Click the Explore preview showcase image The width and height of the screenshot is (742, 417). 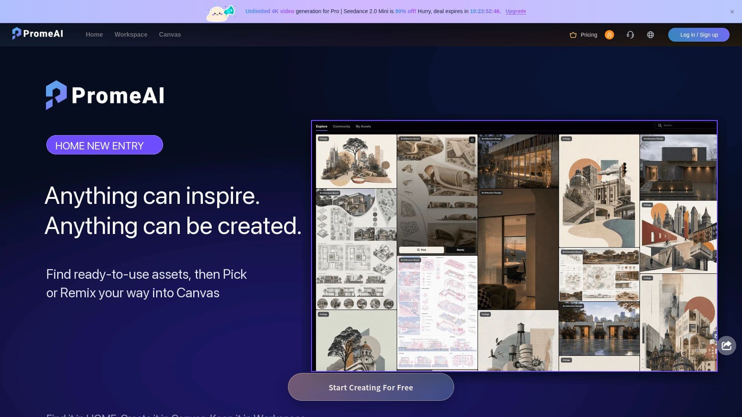(x=514, y=246)
